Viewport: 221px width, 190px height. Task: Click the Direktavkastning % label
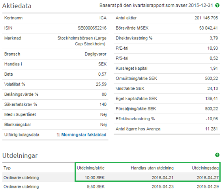click(134, 38)
